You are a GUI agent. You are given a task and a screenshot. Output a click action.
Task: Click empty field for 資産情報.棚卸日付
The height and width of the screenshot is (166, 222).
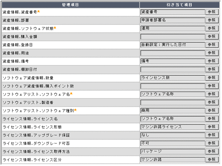pyautogui.click(x=173, y=70)
